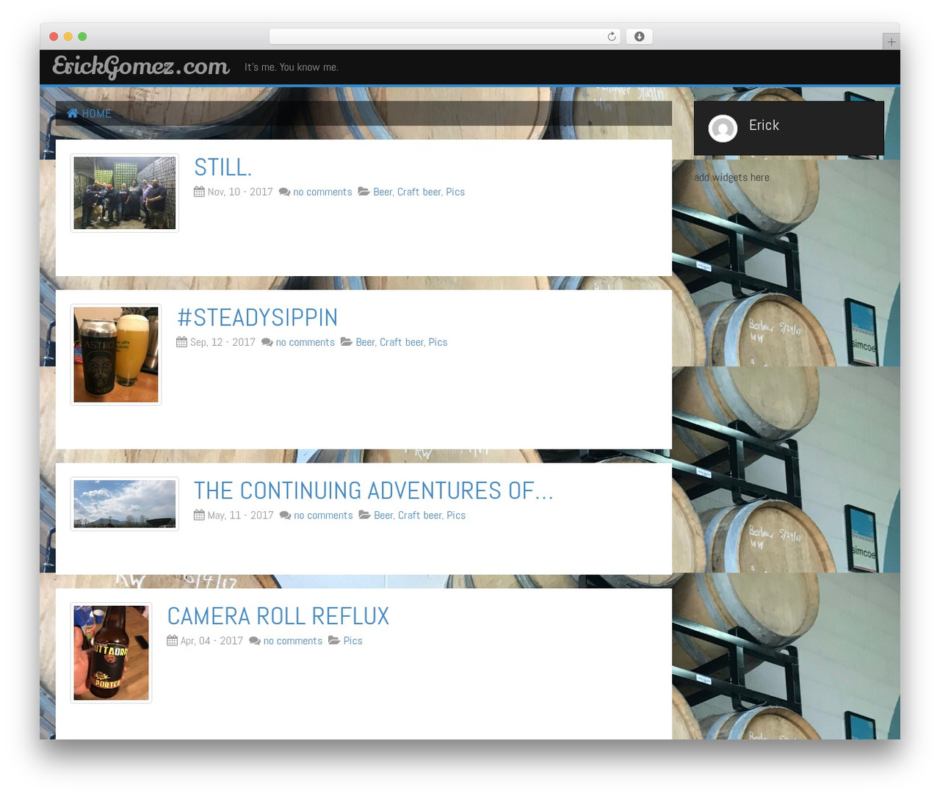Select Pics category on STILL. post
940x796 pixels.
pos(455,192)
